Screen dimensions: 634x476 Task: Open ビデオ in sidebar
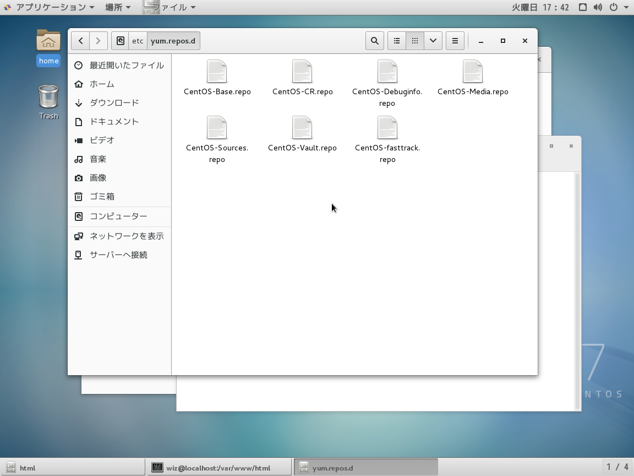(119, 140)
